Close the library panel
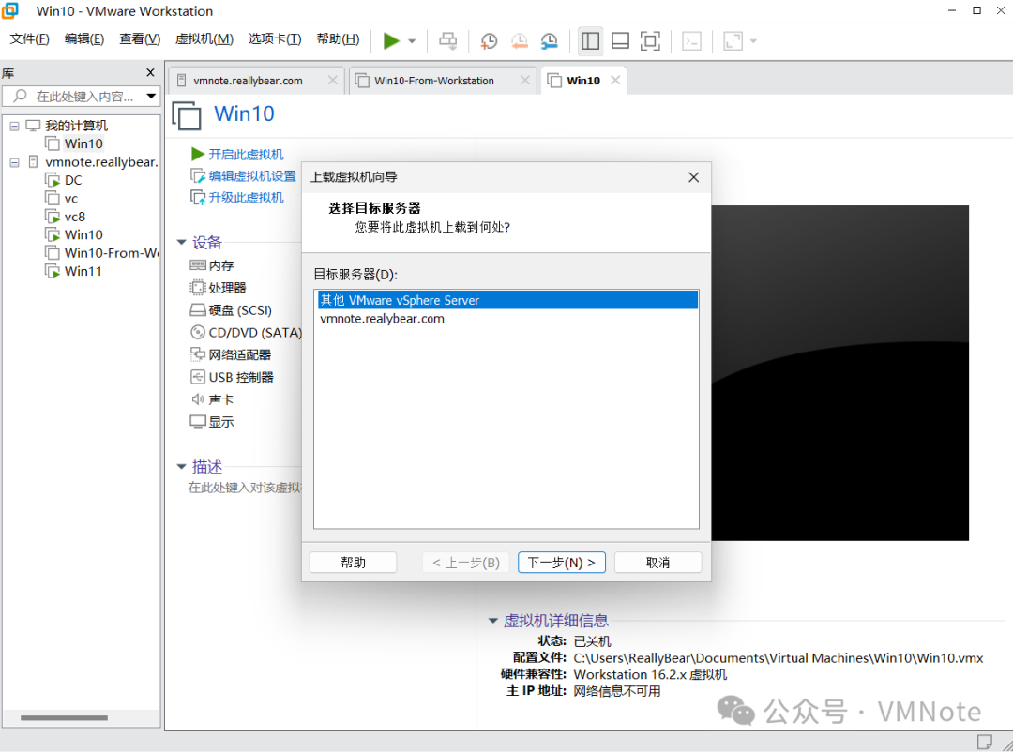This screenshot has height=752, width=1013. point(150,72)
